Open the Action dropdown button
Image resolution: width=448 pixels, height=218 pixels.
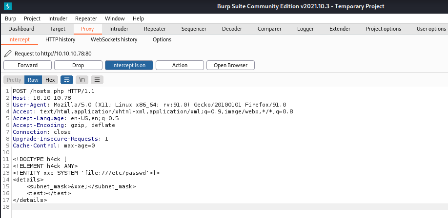click(180, 65)
